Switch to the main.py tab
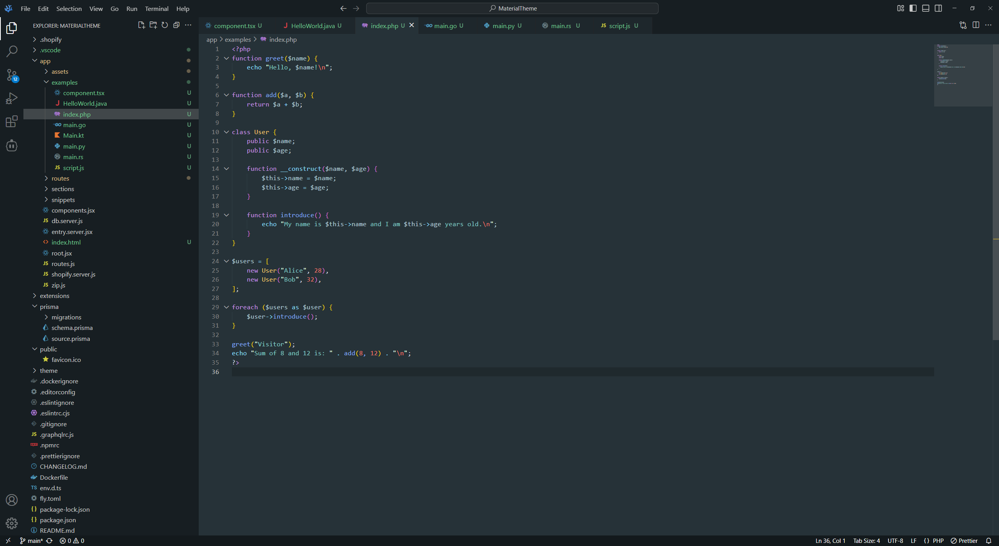999x546 pixels. point(503,26)
